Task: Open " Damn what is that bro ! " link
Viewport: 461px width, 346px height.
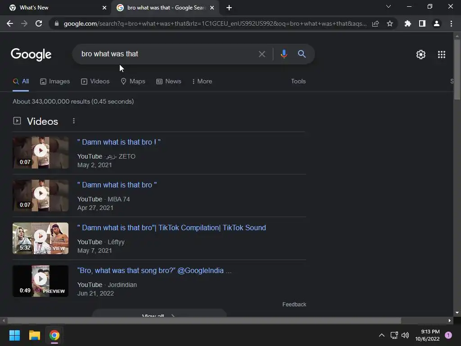Action: coord(119,142)
